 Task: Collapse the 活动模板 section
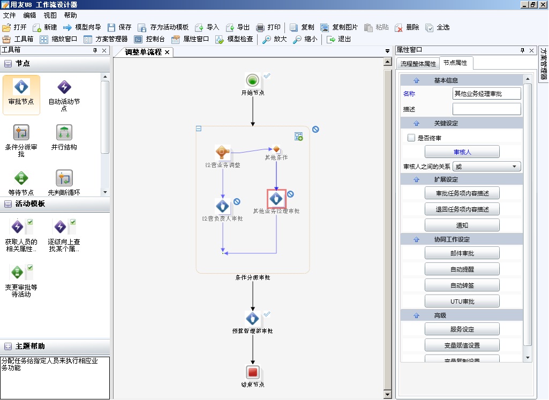point(7,203)
